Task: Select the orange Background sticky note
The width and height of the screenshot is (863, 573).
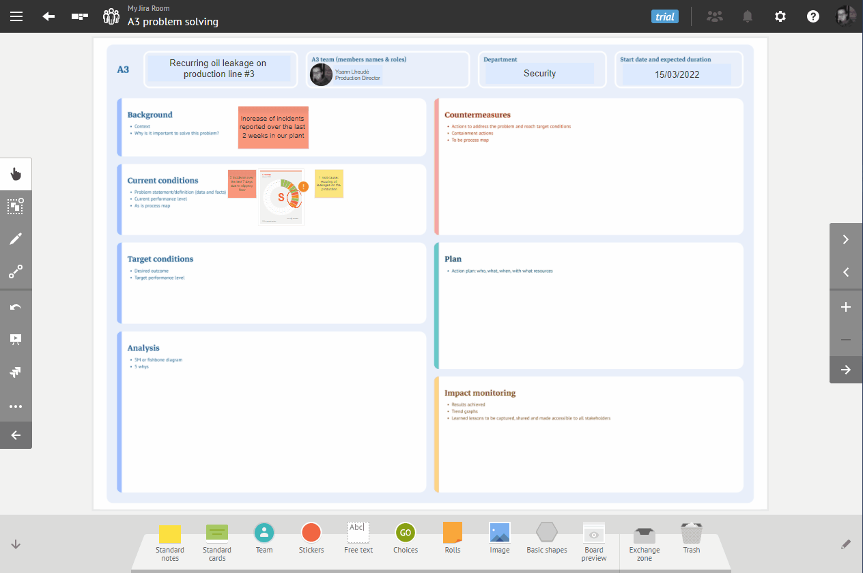Action: (x=273, y=128)
